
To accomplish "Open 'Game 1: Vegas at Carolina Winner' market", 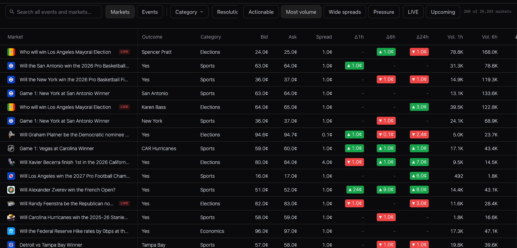I will click(x=57, y=148).
